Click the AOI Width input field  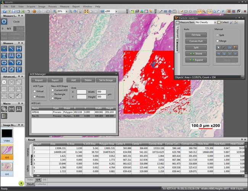click(x=101, y=92)
